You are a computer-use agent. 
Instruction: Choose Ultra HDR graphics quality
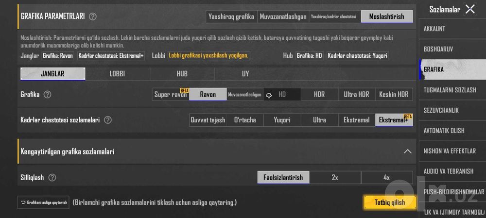pyautogui.click(x=357, y=95)
